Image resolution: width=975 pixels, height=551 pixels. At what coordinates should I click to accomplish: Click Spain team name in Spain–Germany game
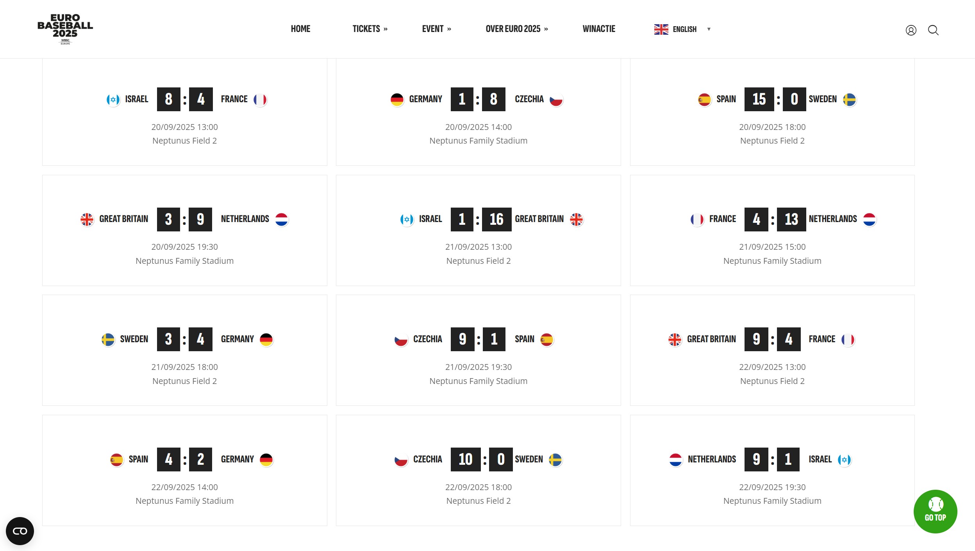tap(138, 459)
